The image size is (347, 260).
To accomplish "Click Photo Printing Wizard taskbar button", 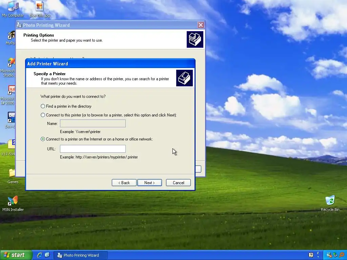I will coord(81,255).
